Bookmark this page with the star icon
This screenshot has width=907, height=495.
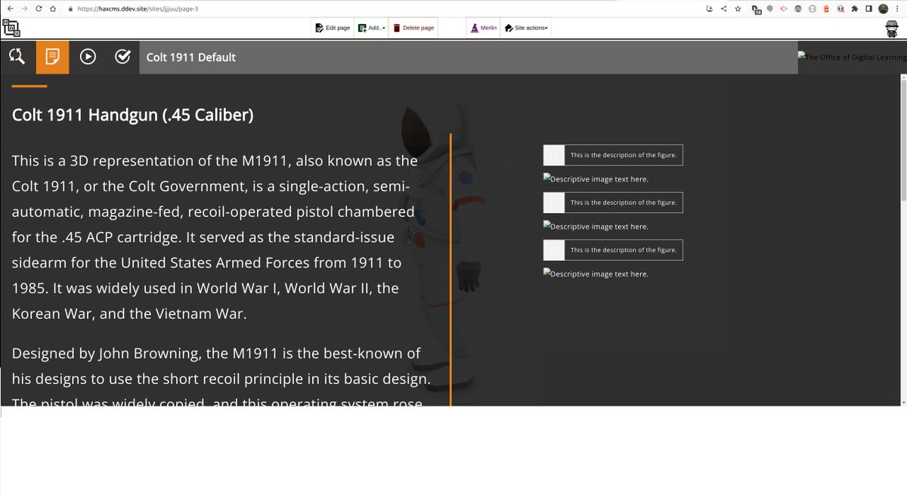click(738, 9)
